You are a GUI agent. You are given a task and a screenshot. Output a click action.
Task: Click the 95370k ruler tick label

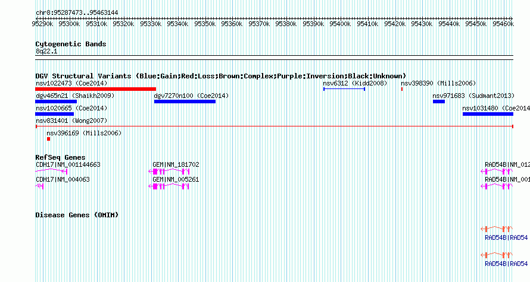click(259, 24)
